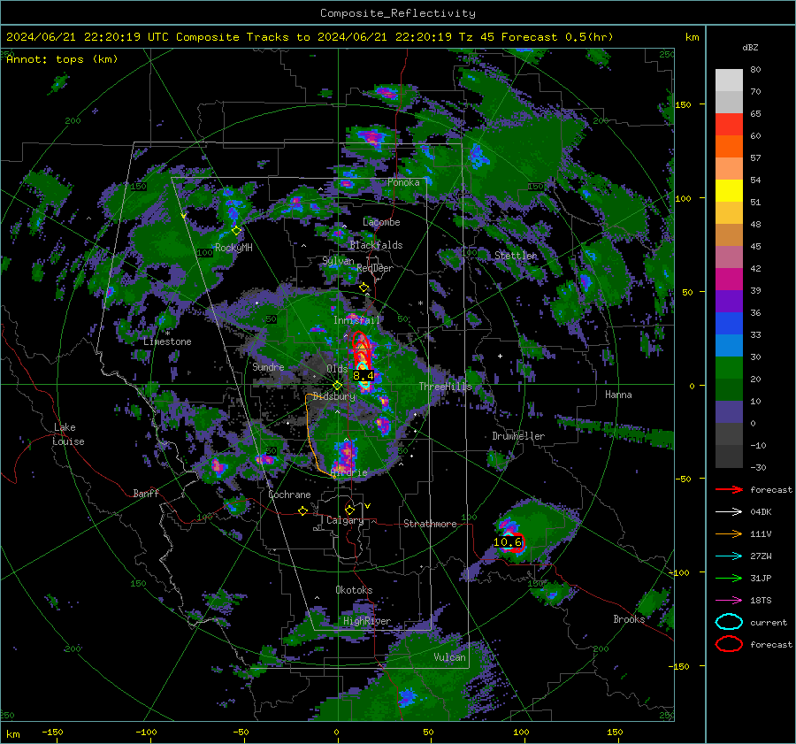Click the 'Annot: tops (km)' annotation text
The width and height of the screenshot is (796, 744).
62,59
